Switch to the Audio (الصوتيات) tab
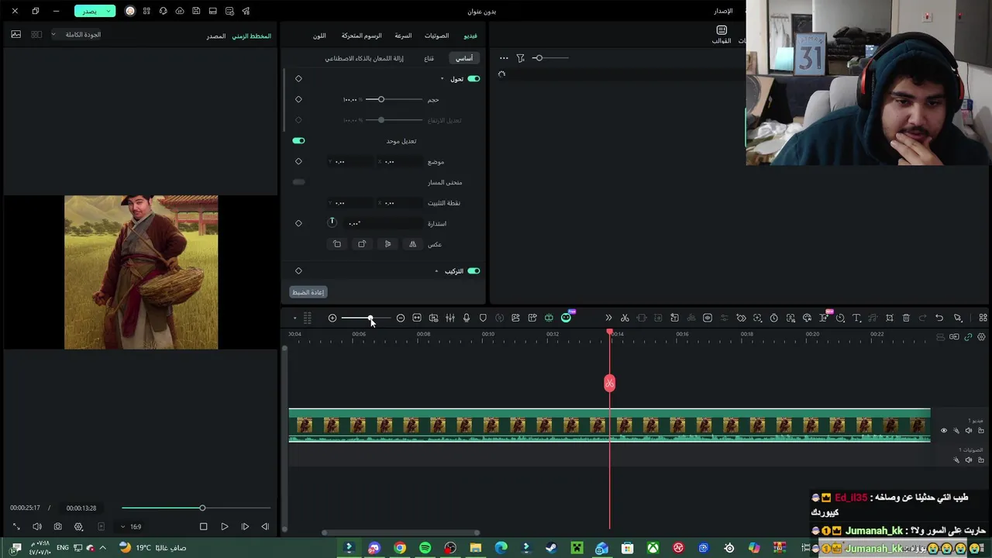This screenshot has width=992, height=558. [436, 36]
